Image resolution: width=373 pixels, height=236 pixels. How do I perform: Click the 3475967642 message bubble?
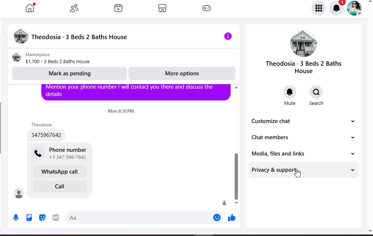point(46,135)
